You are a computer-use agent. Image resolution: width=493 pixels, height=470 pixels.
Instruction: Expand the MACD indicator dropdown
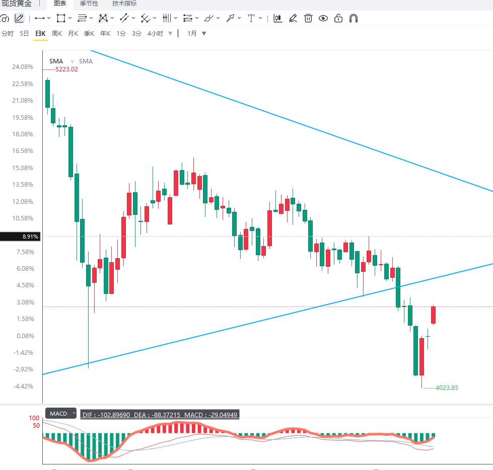click(74, 413)
